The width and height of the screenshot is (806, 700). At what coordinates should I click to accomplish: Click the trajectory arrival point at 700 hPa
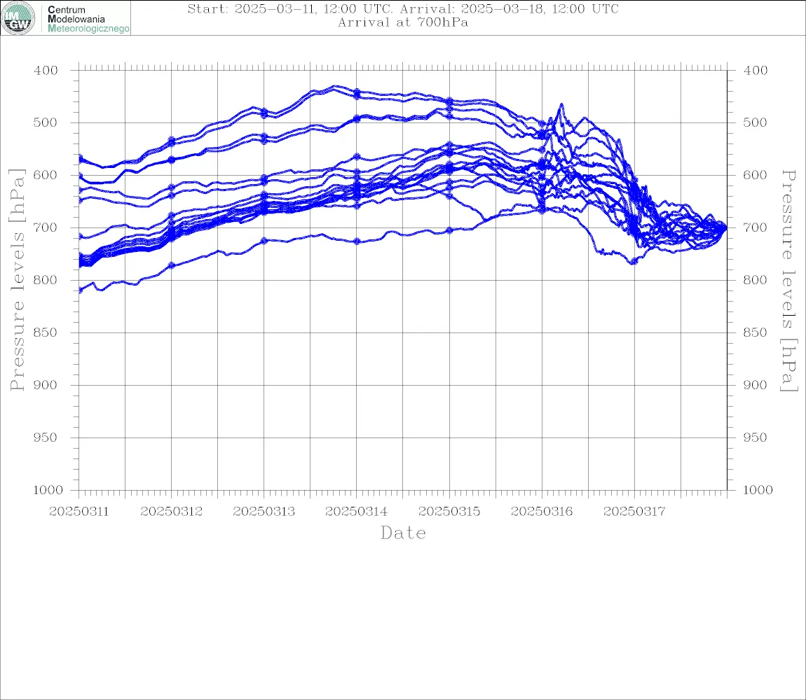(x=725, y=228)
